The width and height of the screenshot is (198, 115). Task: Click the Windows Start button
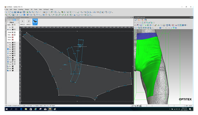(7, 109)
